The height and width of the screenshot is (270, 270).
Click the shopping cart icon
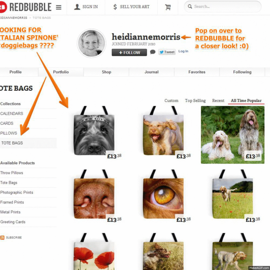click(168, 7)
